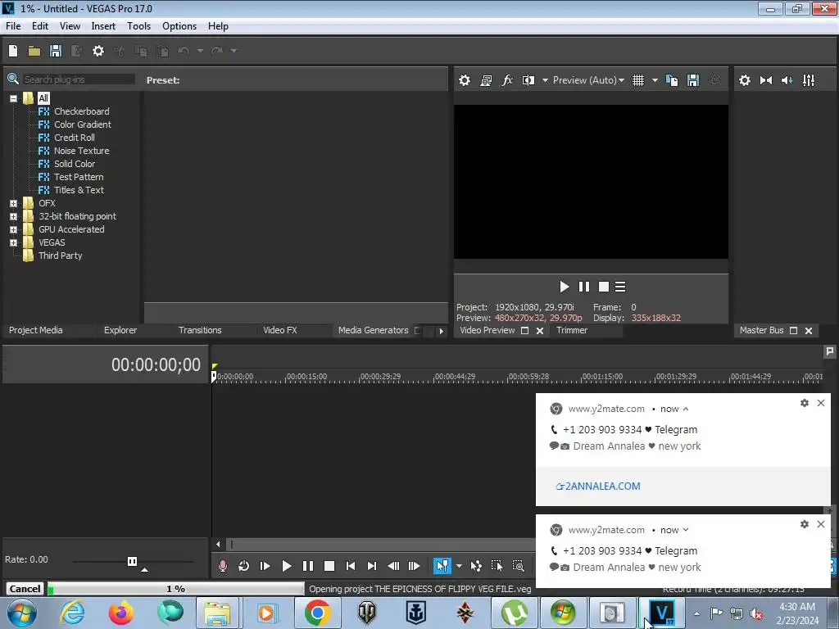The image size is (839, 629).
Task: Click the 2ANNALEA.COM notification link
Action: [598, 486]
